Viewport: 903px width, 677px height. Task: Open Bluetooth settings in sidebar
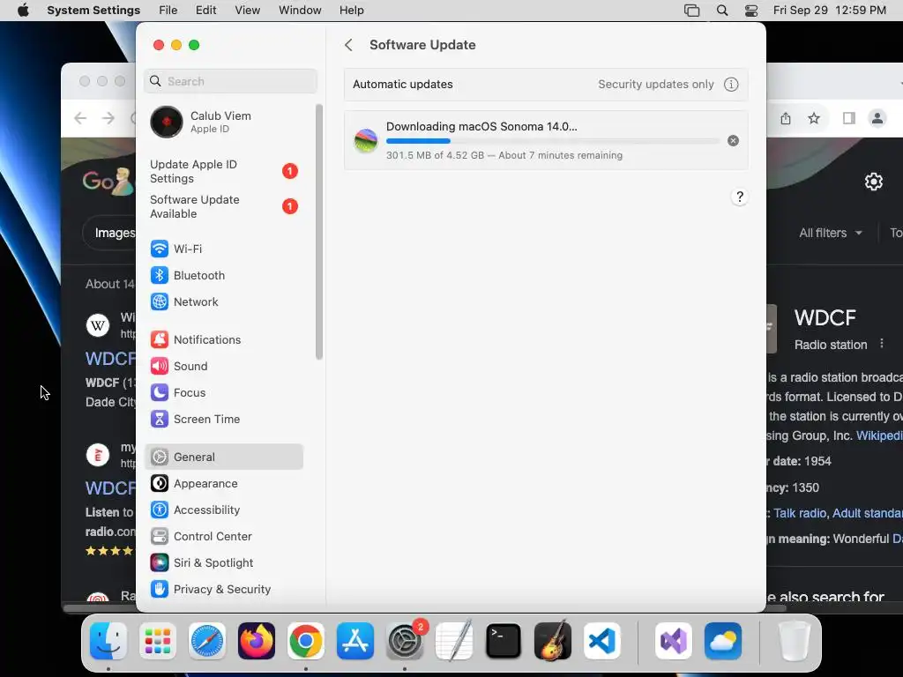pos(223,275)
